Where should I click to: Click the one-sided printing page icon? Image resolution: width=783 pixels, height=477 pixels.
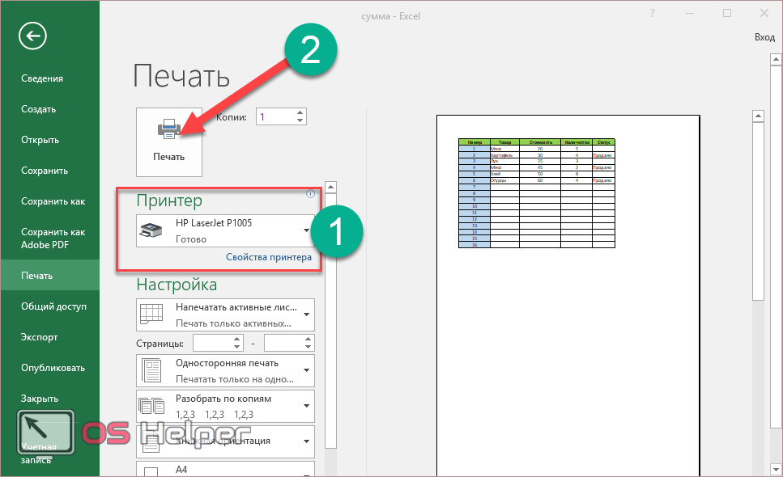(151, 371)
